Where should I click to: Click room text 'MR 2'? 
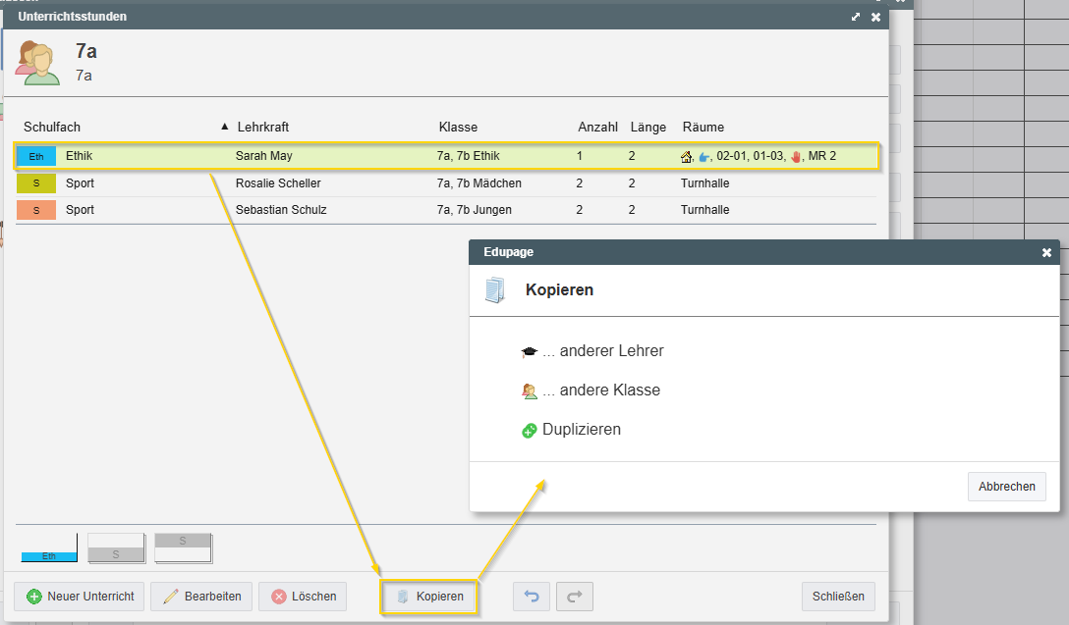[x=822, y=156]
